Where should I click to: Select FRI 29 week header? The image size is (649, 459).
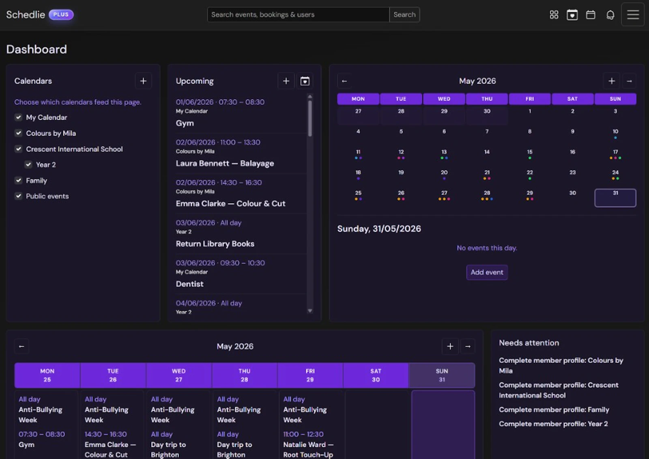pos(310,375)
